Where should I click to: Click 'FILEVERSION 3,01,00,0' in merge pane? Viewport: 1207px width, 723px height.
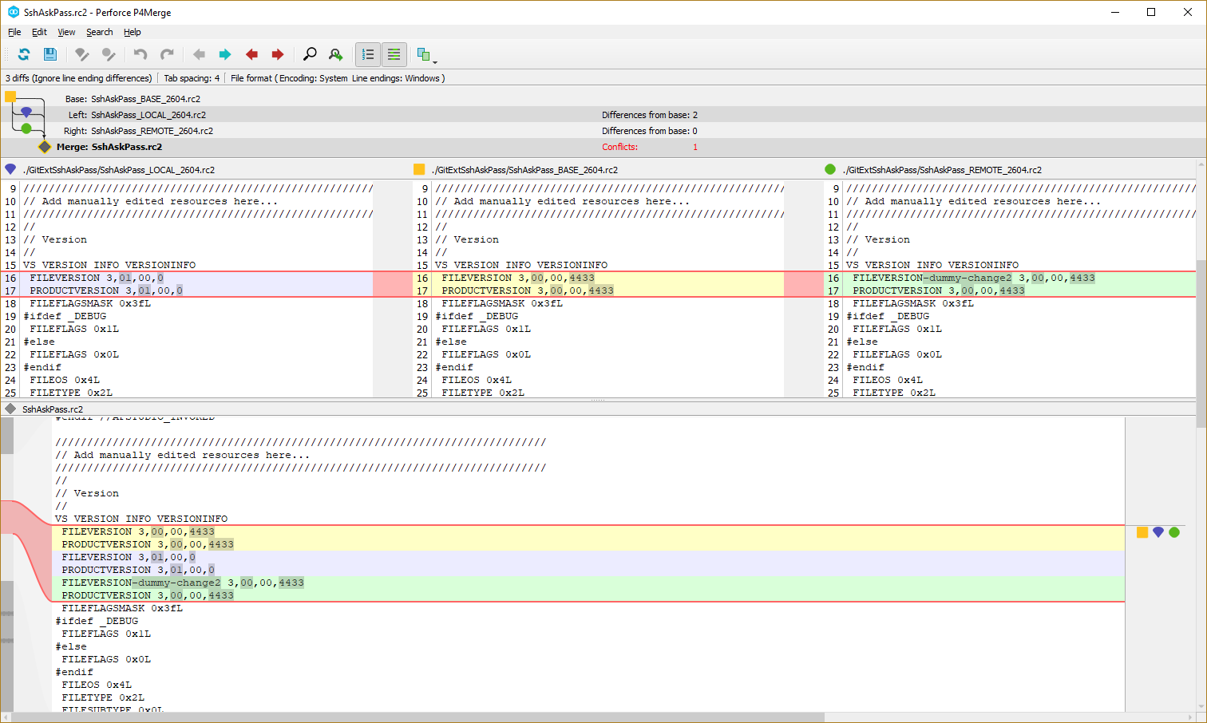pyautogui.click(x=129, y=557)
